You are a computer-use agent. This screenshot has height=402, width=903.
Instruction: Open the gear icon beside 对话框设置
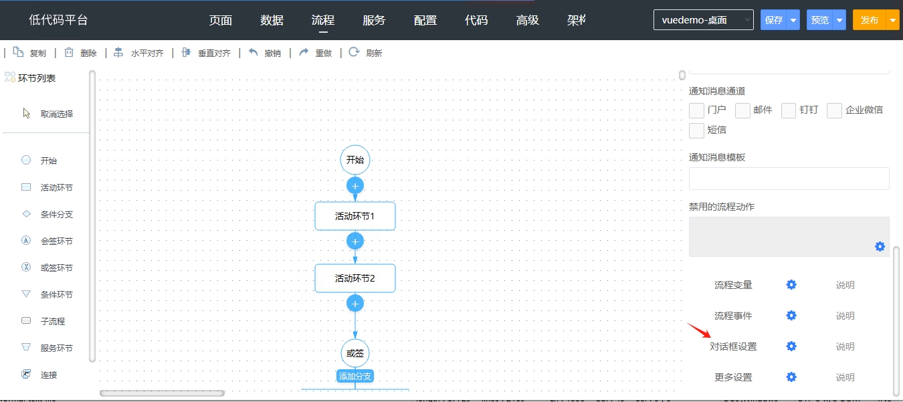(791, 346)
